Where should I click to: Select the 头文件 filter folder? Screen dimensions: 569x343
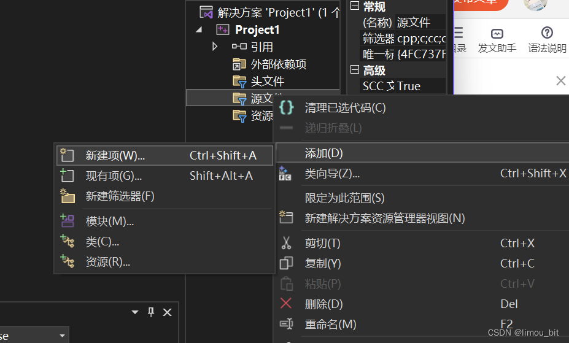tap(268, 81)
